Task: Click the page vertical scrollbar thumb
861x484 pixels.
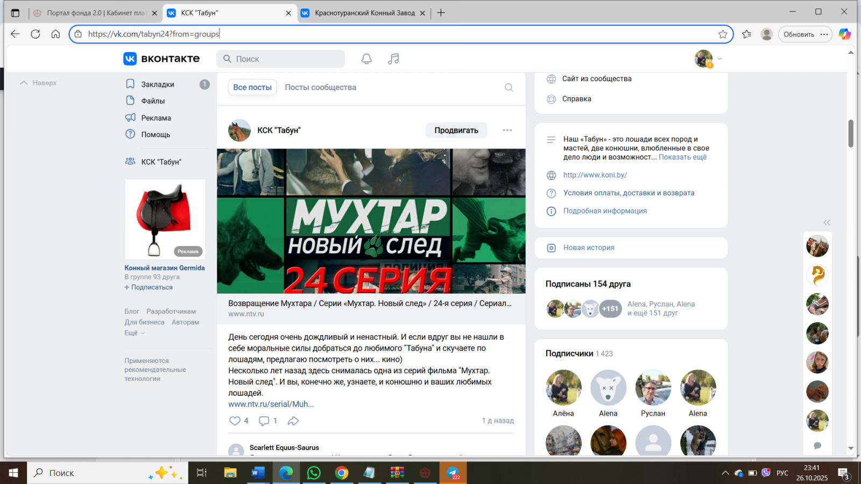Action: point(851,133)
